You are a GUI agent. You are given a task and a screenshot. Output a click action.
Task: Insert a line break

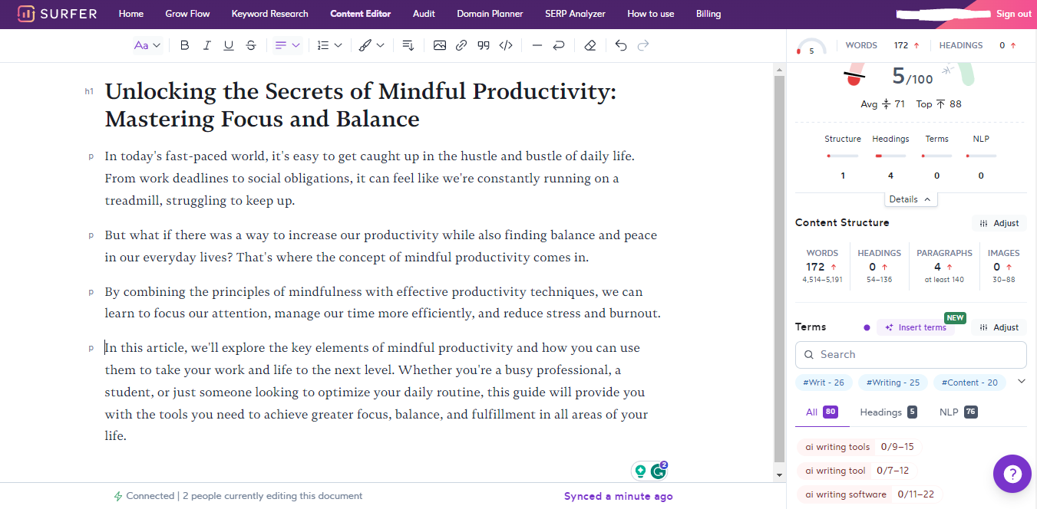tap(559, 45)
